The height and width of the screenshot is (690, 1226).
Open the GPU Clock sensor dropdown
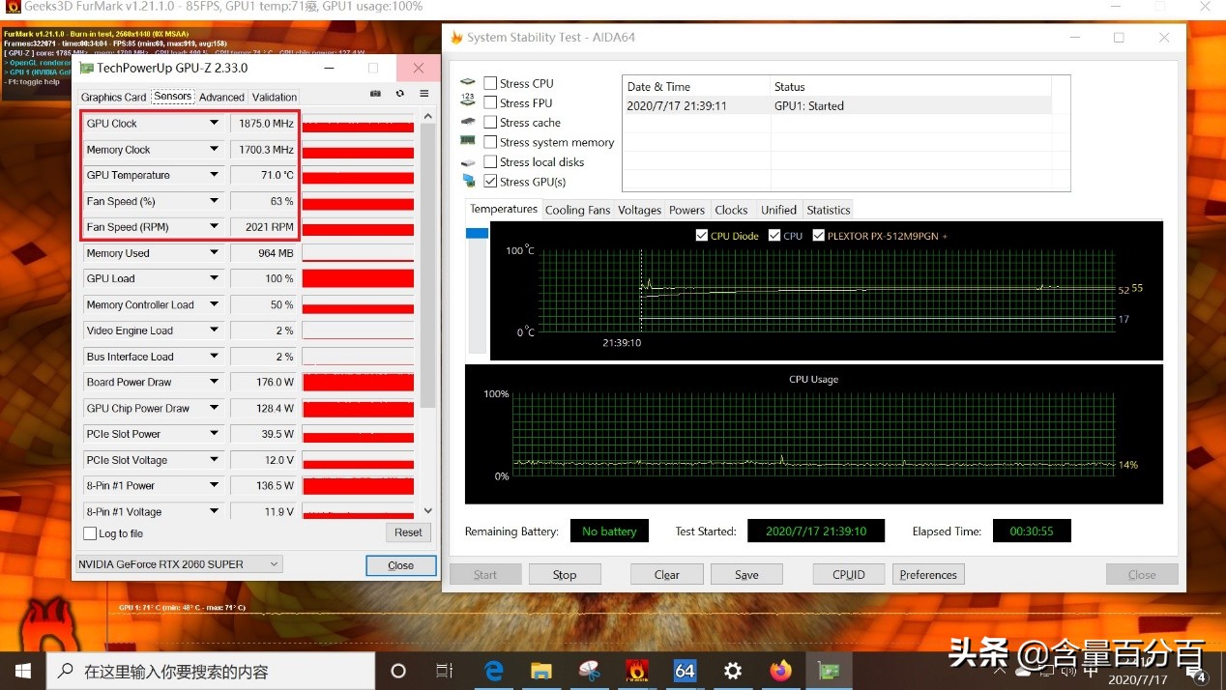tap(213, 123)
